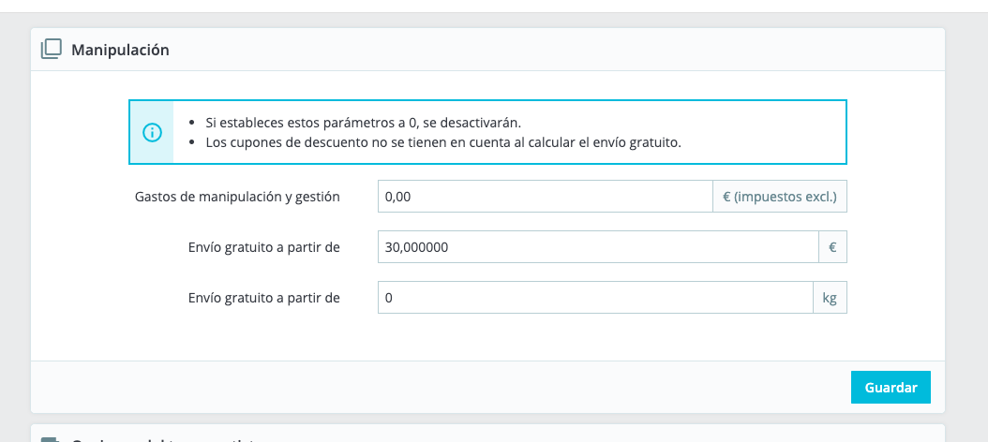Click the Manipulación panel header icon
The image size is (988, 442).
click(52, 50)
